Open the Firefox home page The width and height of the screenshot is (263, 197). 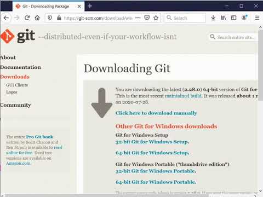pyautogui.click(x=37, y=18)
